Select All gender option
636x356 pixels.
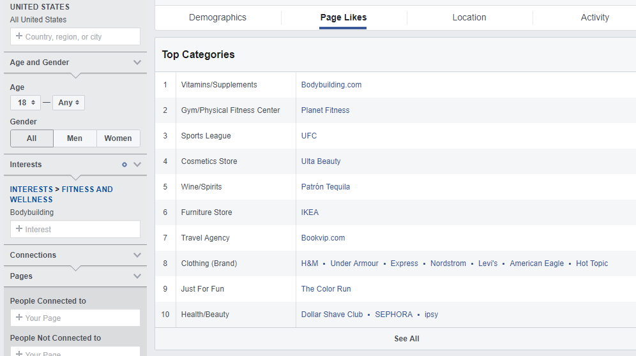pos(32,138)
